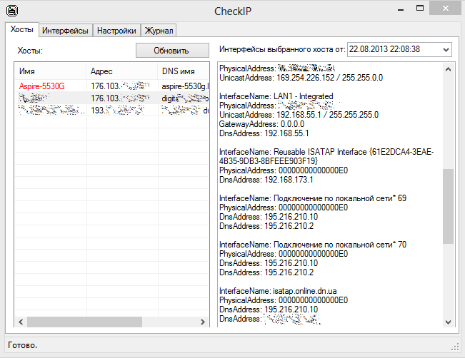Select the Aspire-5530G host row
The width and height of the screenshot is (465, 358).
coord(112,86)
